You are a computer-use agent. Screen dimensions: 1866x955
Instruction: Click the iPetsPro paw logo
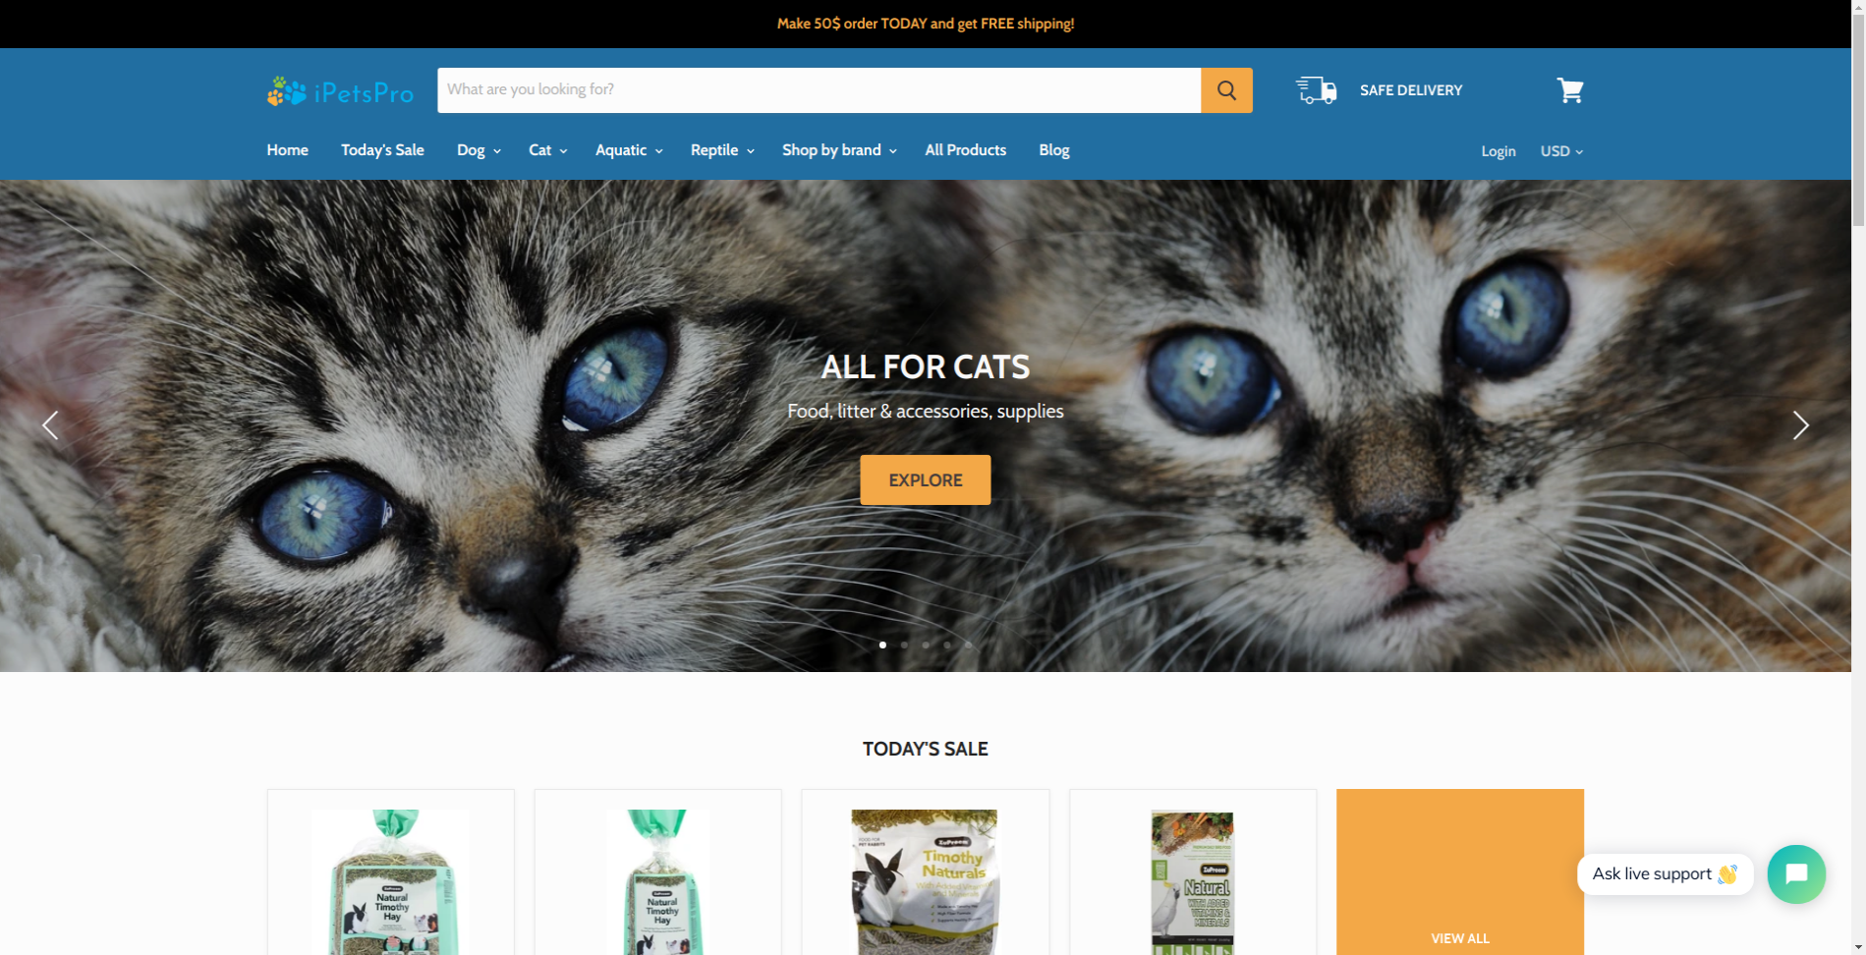[x=340, y=91]
